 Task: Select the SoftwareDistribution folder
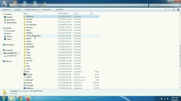[x=33, y=36]
